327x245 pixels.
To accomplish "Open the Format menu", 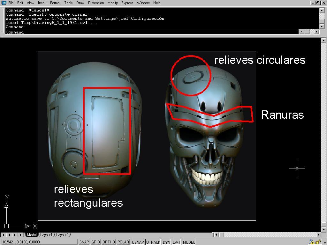I will [x=55, y=3].
